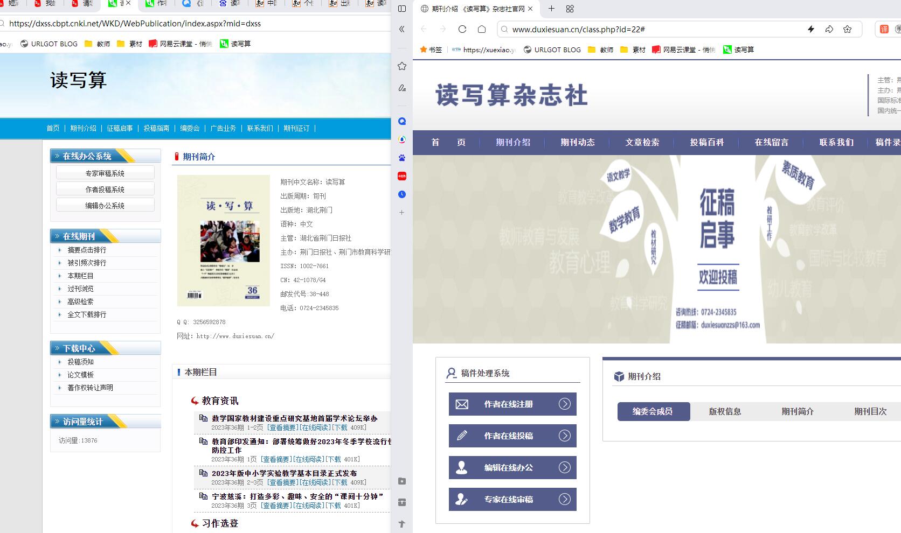The height and width of the screenshot is (533, 901).
Task: Click the home icon in right browser
Action: 482,29
